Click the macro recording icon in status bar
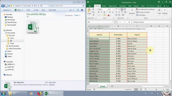172x96 pixels. 94,90
